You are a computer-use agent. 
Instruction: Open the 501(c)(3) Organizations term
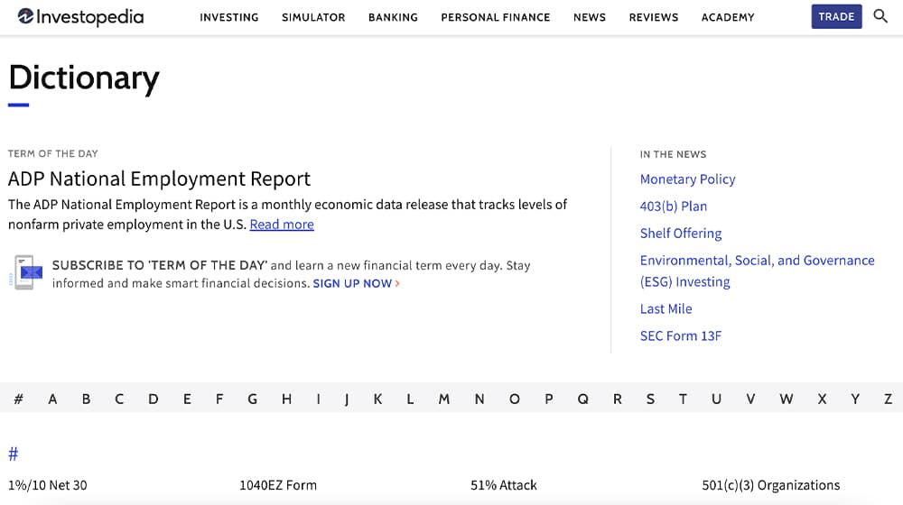click(x=770, y=485)
